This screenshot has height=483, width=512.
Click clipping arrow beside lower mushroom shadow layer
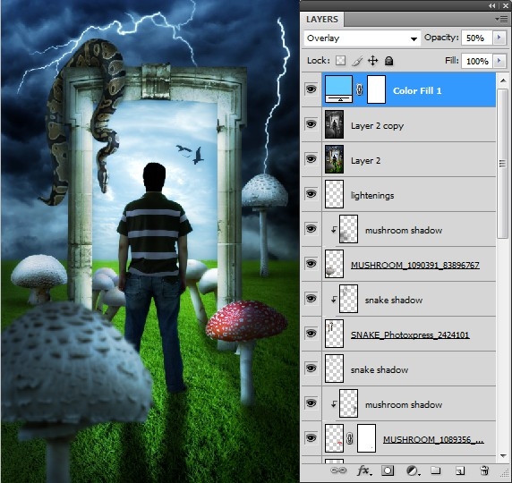(333, 404)
